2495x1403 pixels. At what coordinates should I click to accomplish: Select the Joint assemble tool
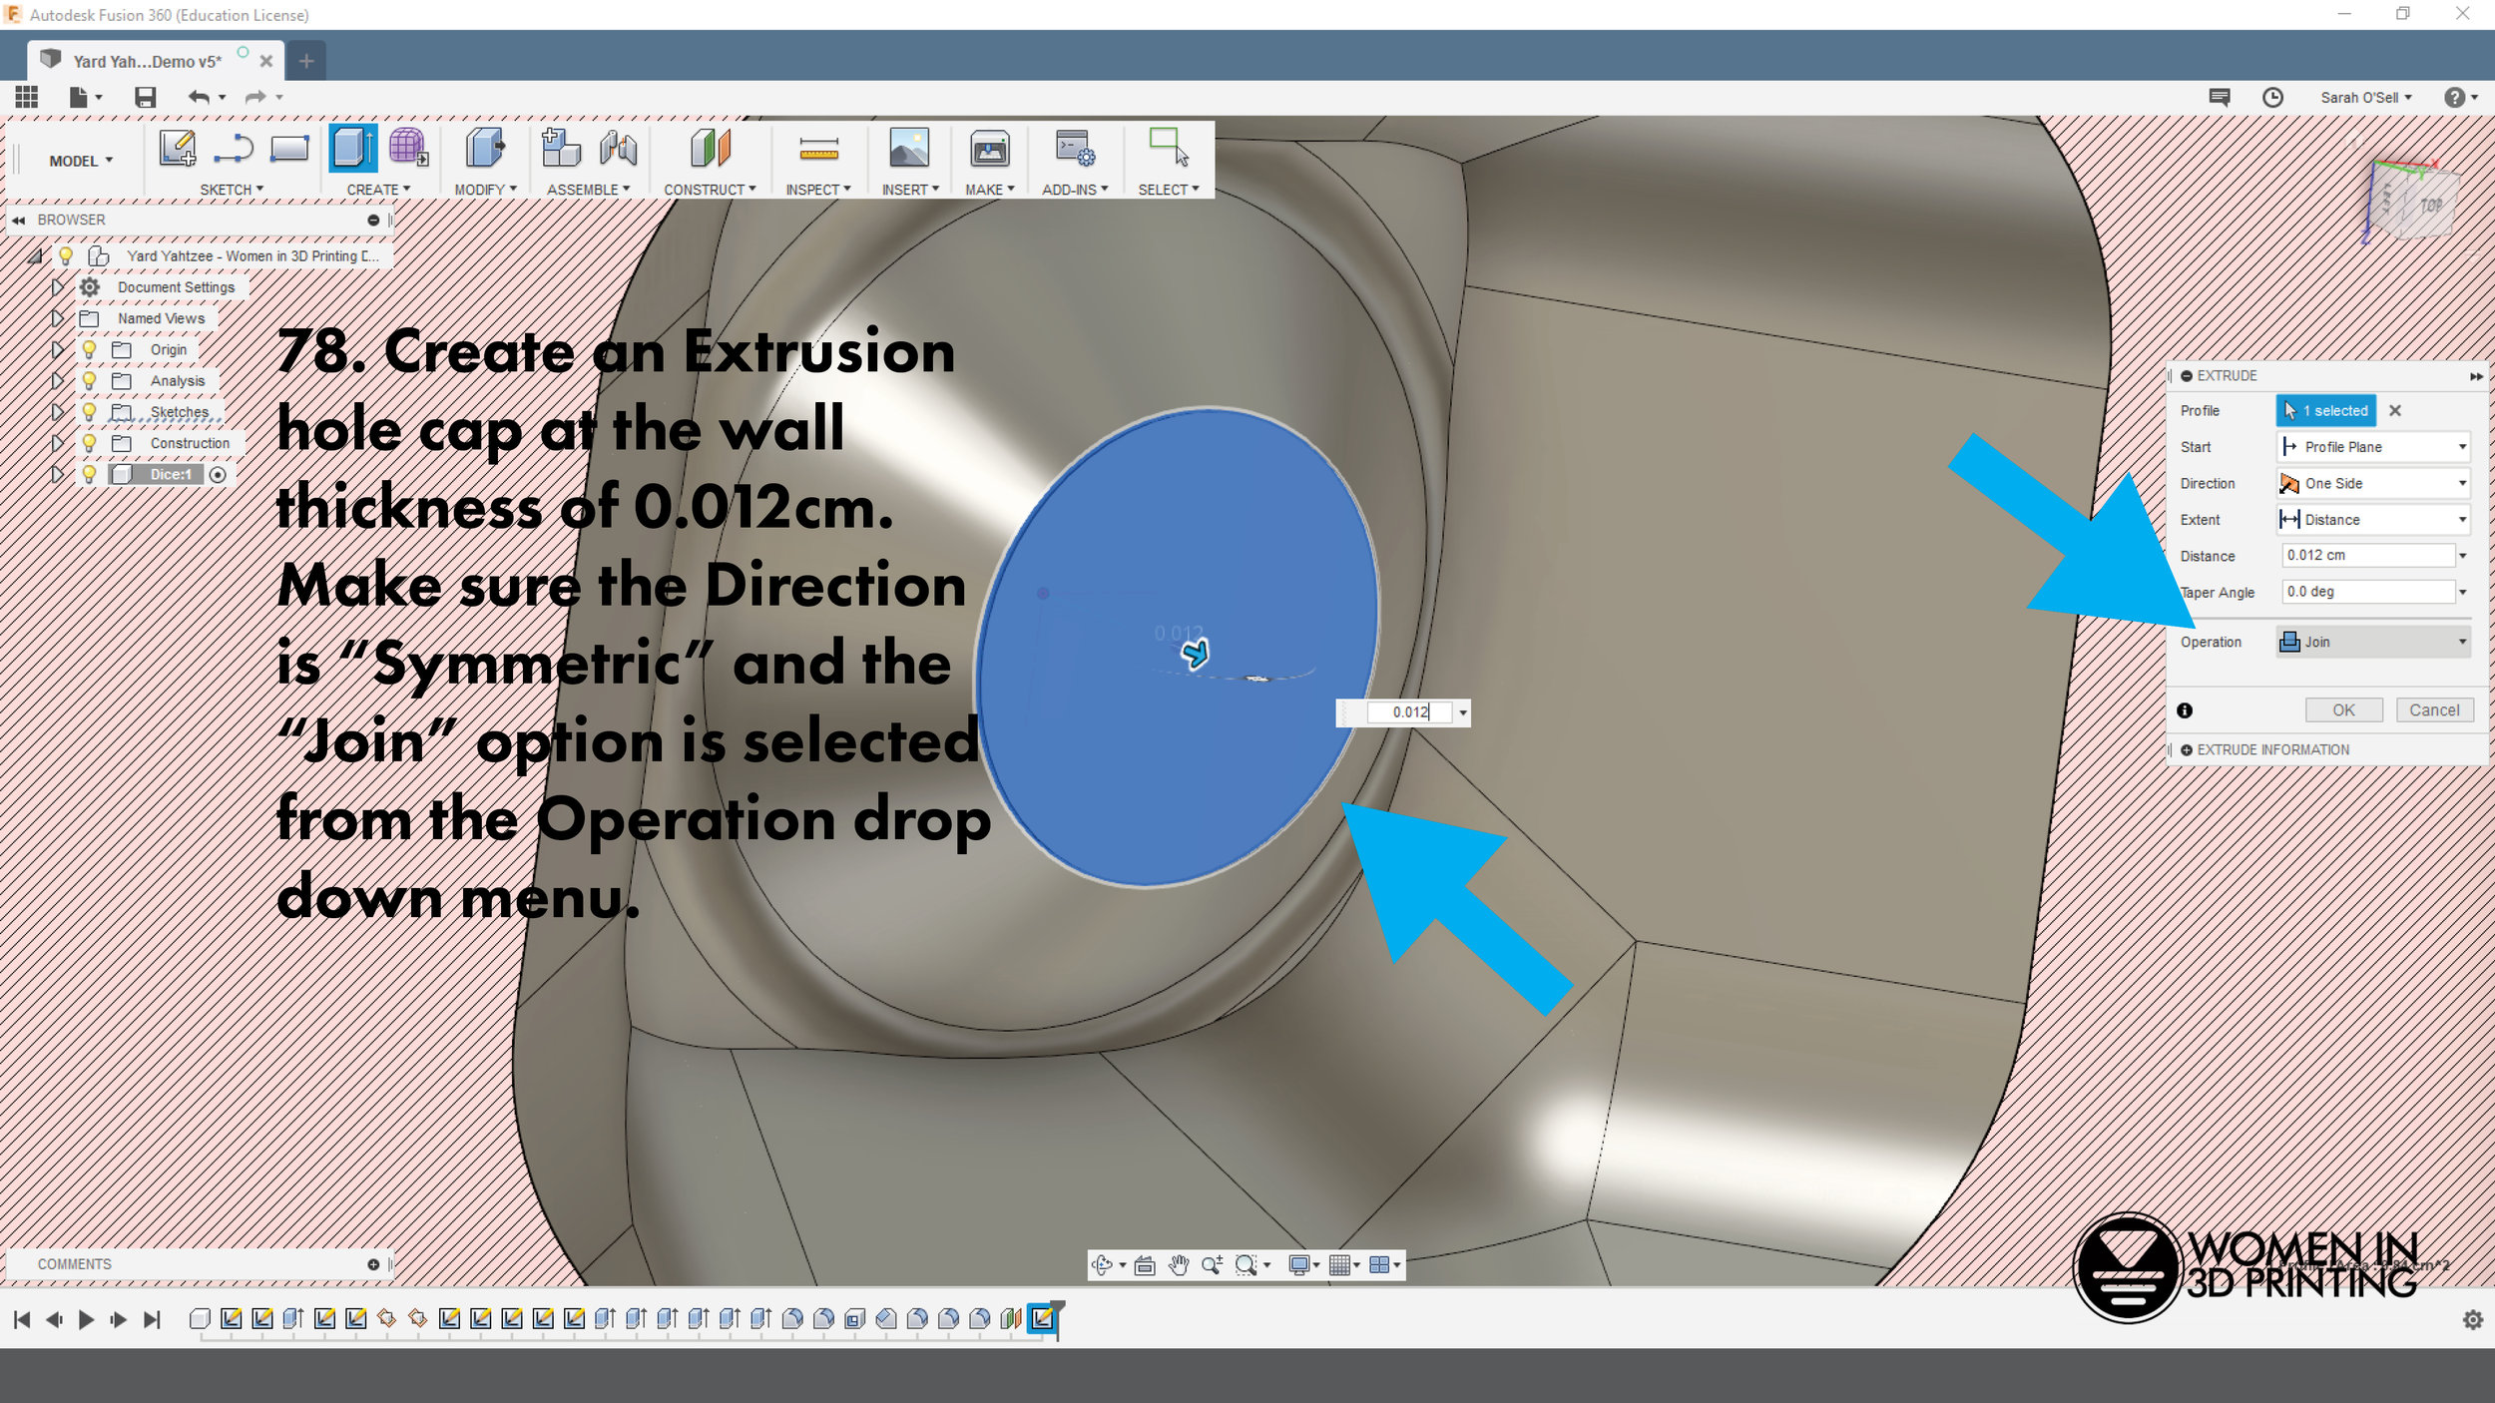(618, 148)
